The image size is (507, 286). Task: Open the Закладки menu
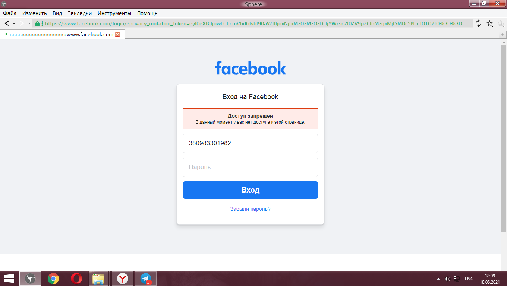(x=80, y=13)
